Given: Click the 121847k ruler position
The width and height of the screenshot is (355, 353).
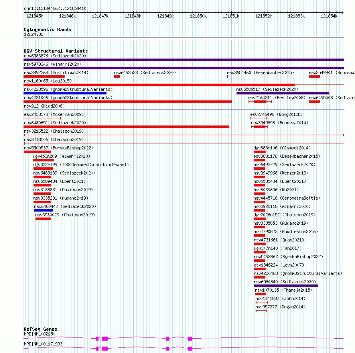Looking at the screenshot, I should click(100, 16).
